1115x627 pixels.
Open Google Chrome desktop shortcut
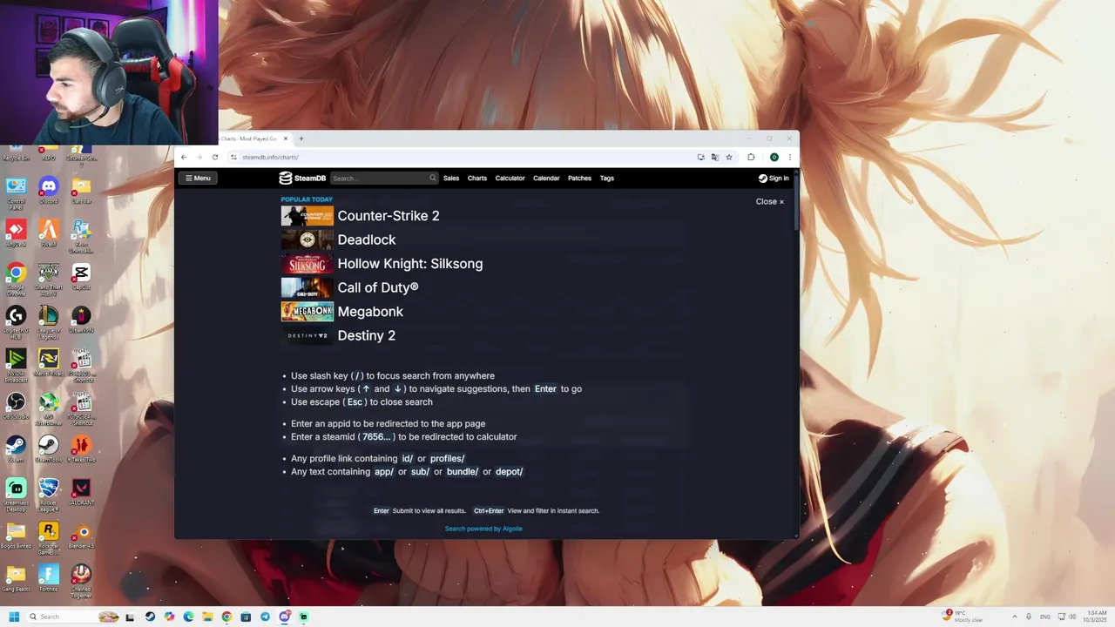[x=16, y=279]
